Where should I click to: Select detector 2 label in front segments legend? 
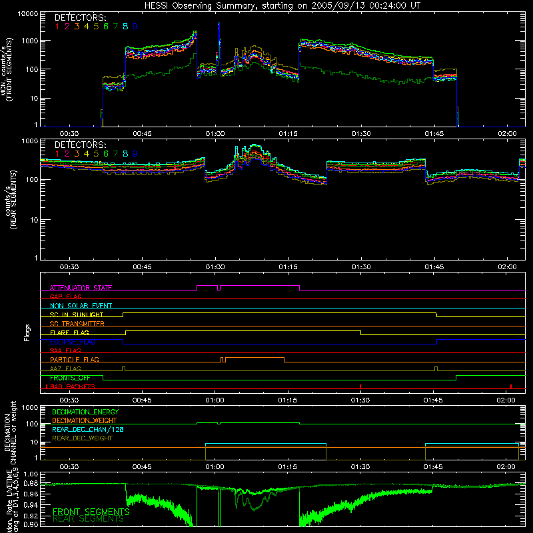[67, 27]
